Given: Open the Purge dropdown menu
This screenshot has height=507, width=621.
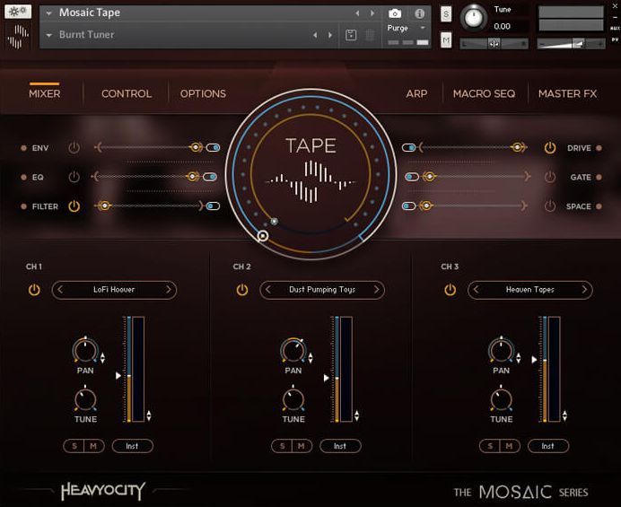Looking at the screenshot, I should pos(423,28).
